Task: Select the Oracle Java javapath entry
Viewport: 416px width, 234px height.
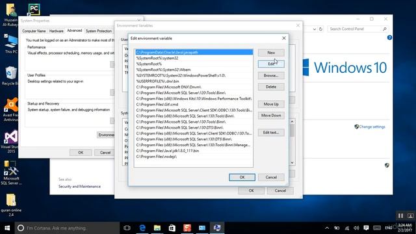Action: coord(194,52)
